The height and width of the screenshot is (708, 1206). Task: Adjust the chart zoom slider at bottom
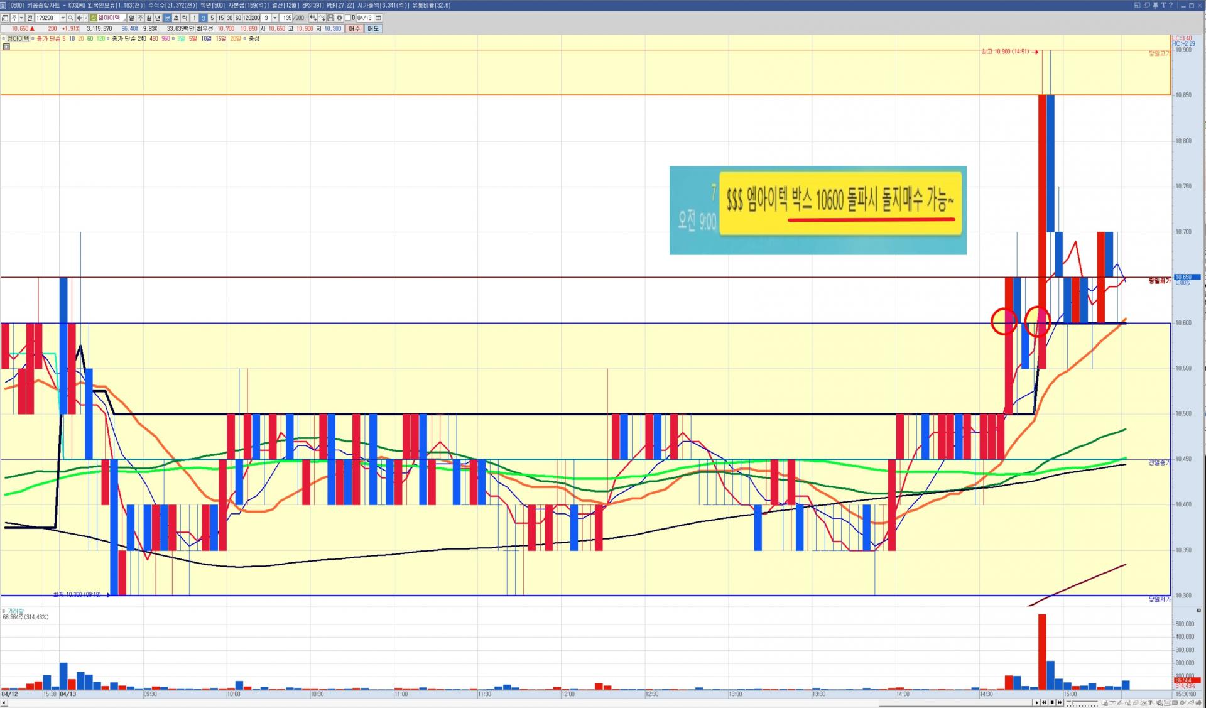click(x=1073, y=702)
